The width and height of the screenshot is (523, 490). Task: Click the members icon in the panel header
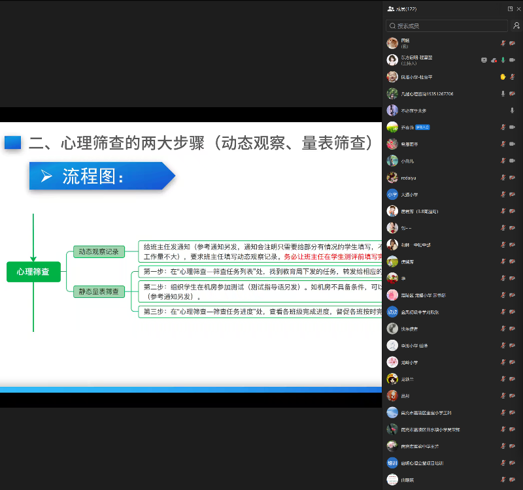390,8
